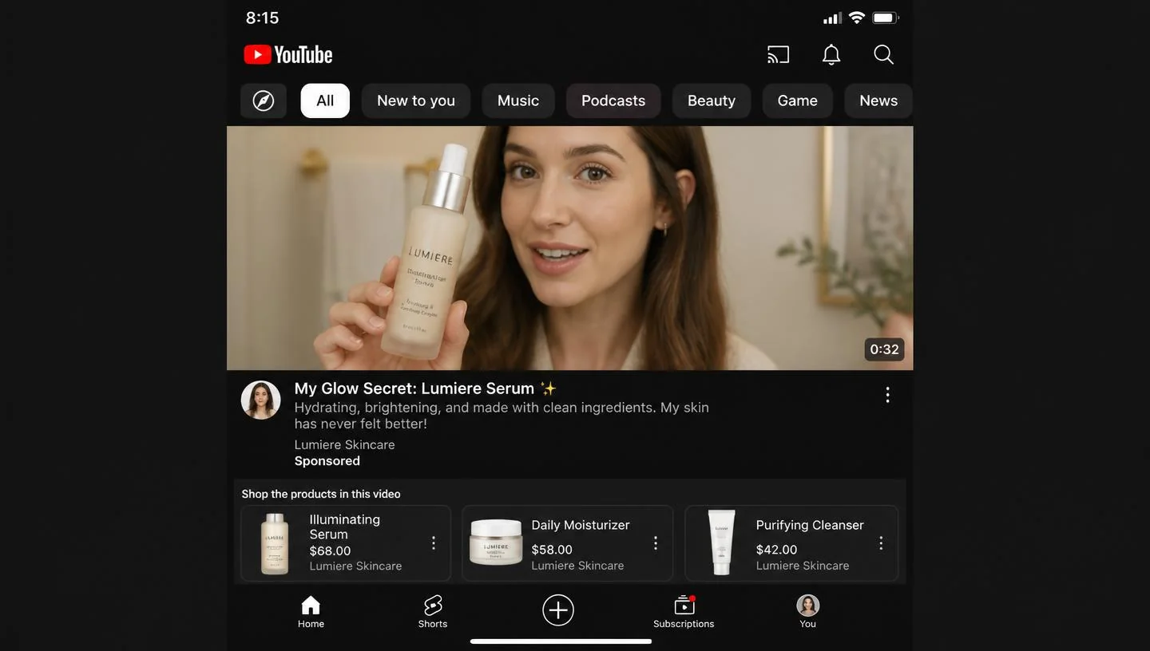
Task: Open options menu for Daily Moisturizer
Action: (x=656, y=543)
